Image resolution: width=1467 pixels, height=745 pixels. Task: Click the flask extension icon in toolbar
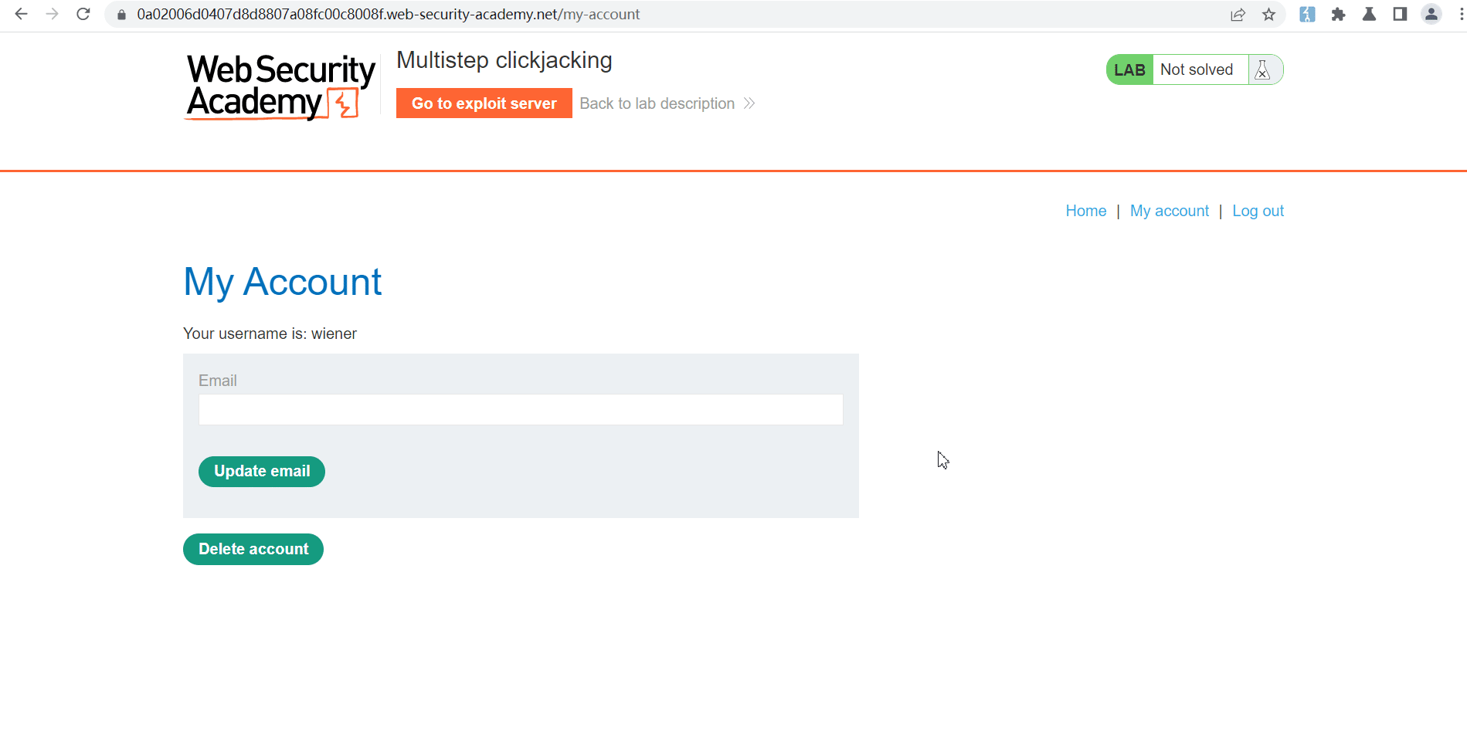point(1369,14)
